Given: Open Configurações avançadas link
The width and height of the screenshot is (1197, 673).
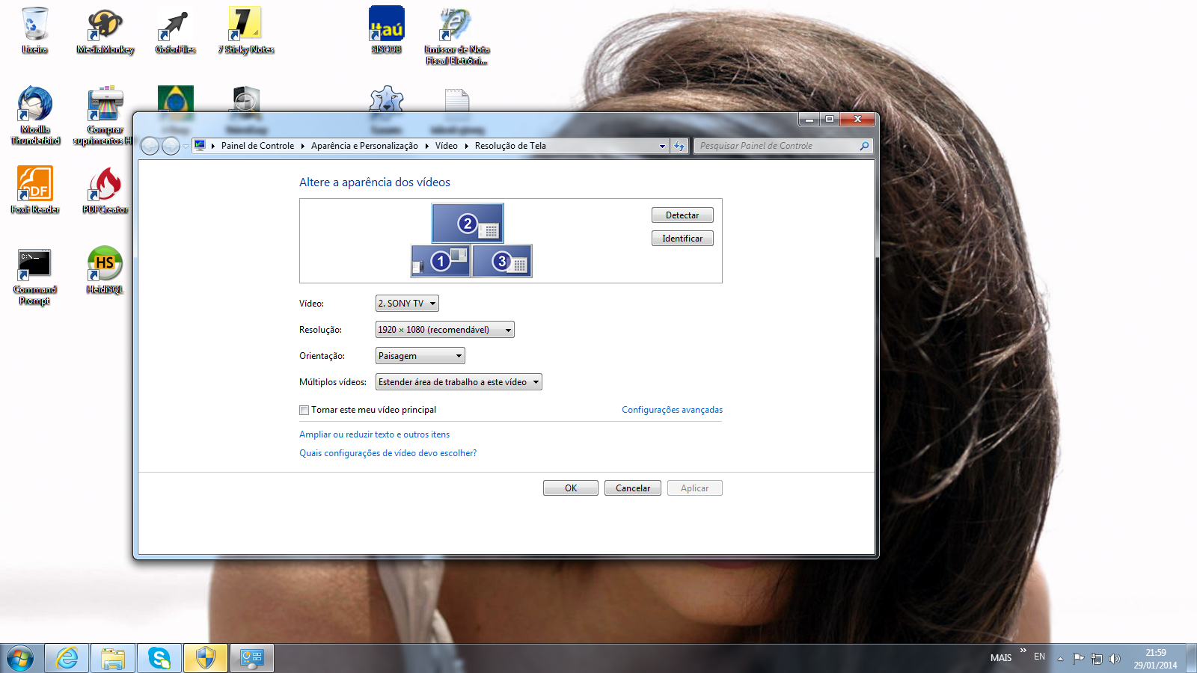Looking at the screenshot, I should (672, 410).
